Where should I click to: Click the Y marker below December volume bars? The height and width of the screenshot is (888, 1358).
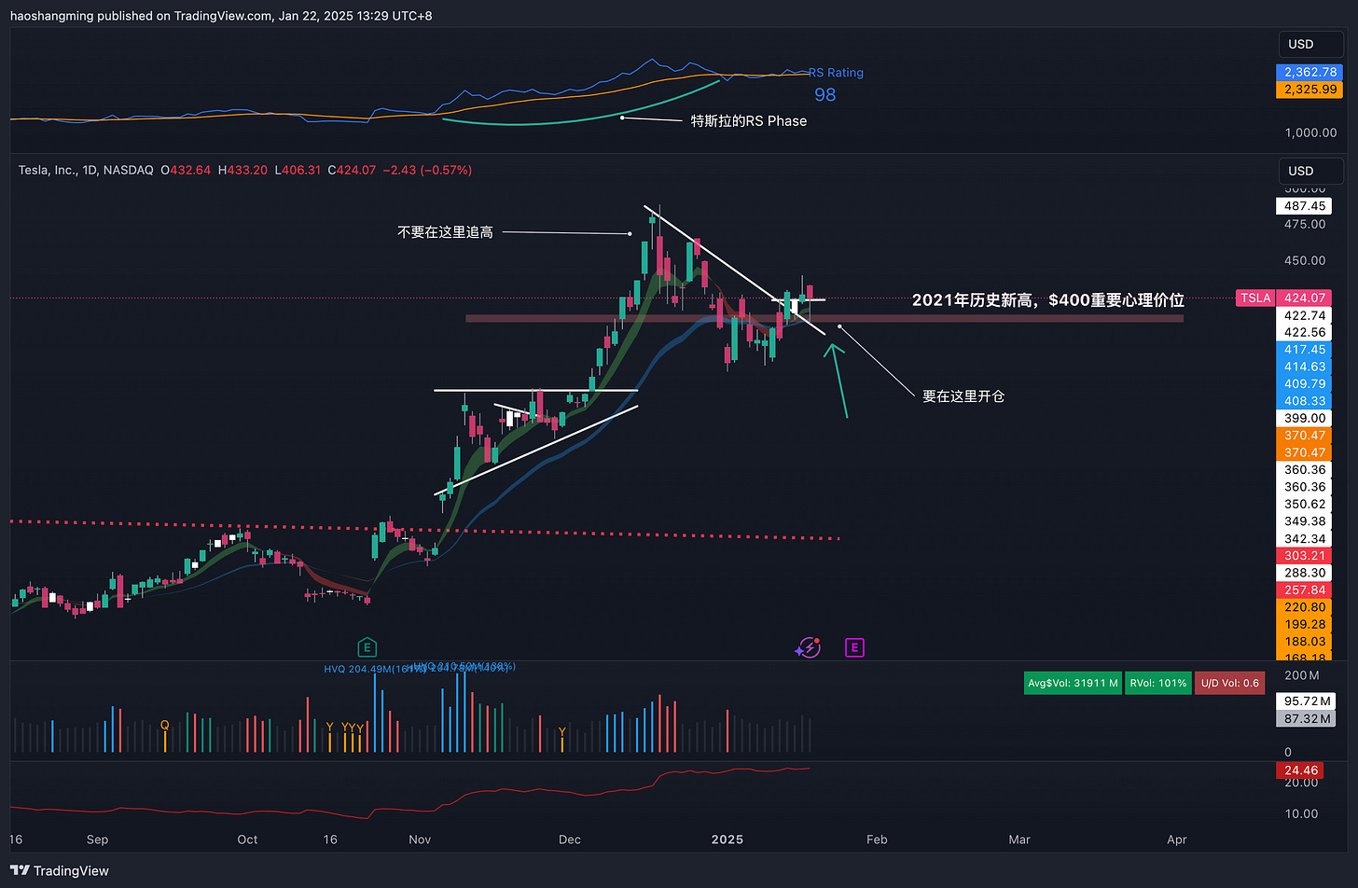pyautogui.click(x=561, y=732)
